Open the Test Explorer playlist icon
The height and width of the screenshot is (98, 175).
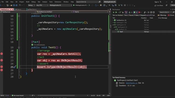145,12
